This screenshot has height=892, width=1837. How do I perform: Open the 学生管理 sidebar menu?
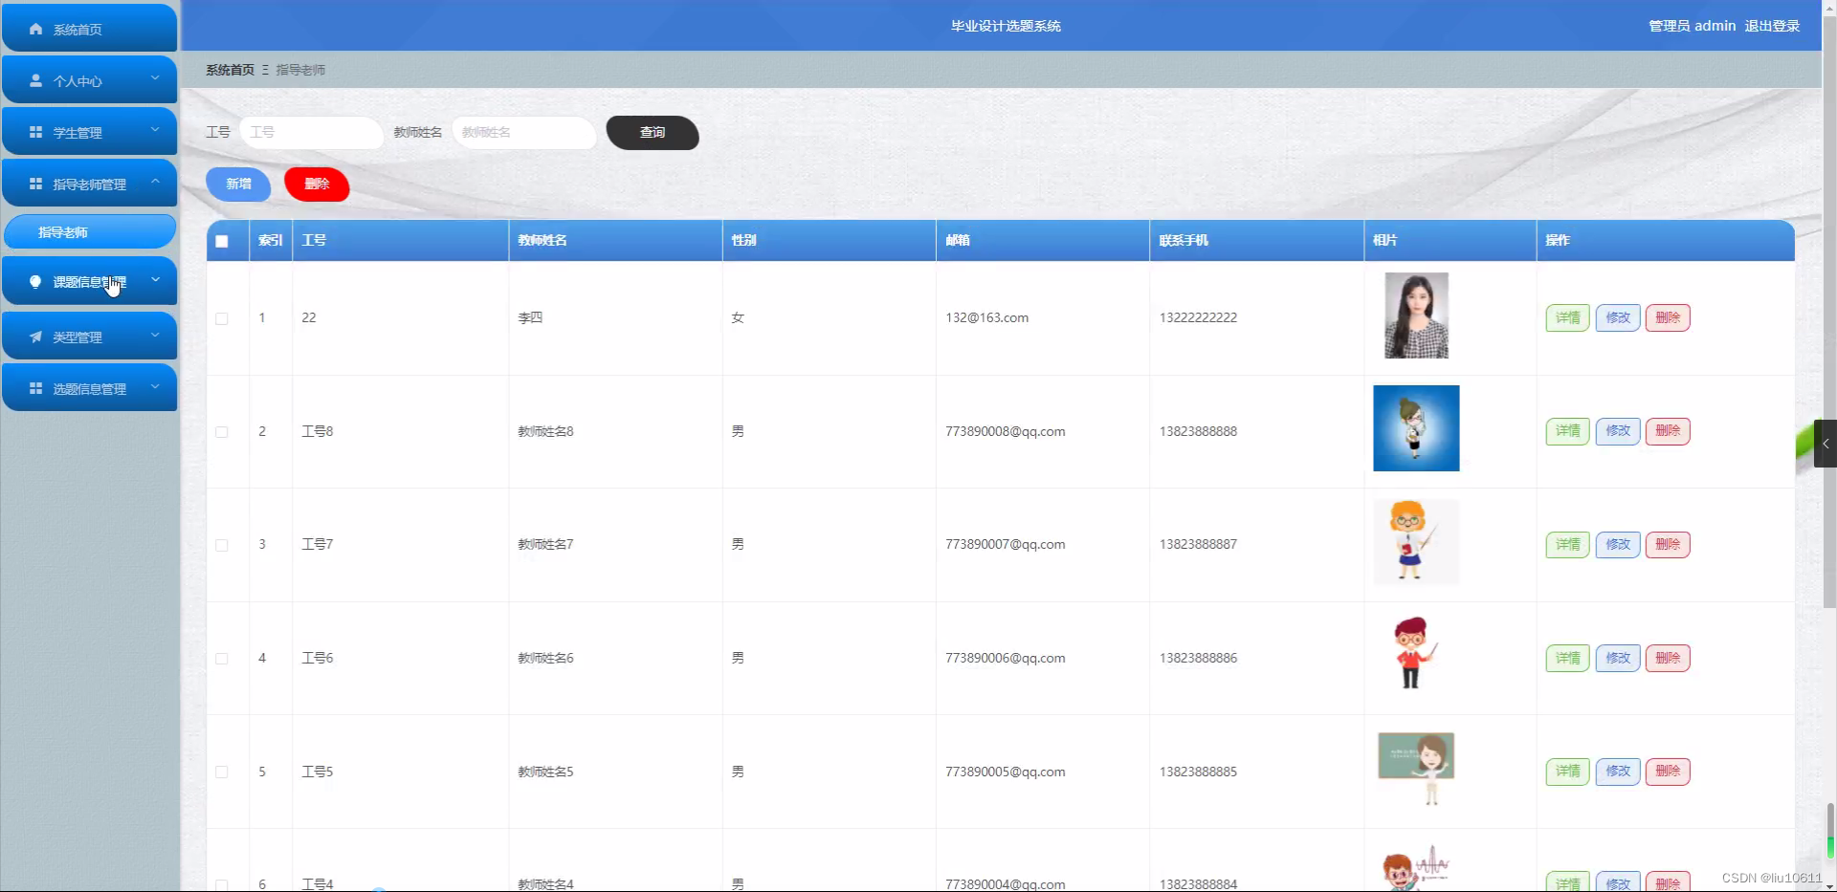click(x=90, y=132)
